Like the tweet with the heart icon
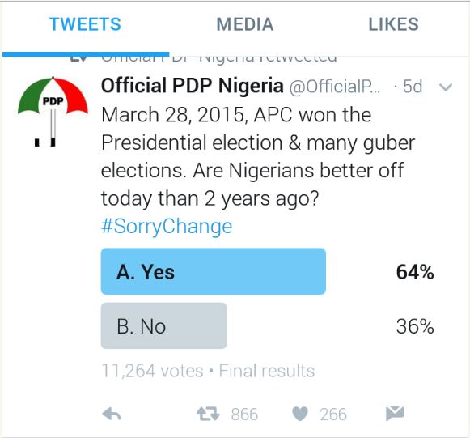Screen dimensions: 470x438 click(300, 414)
